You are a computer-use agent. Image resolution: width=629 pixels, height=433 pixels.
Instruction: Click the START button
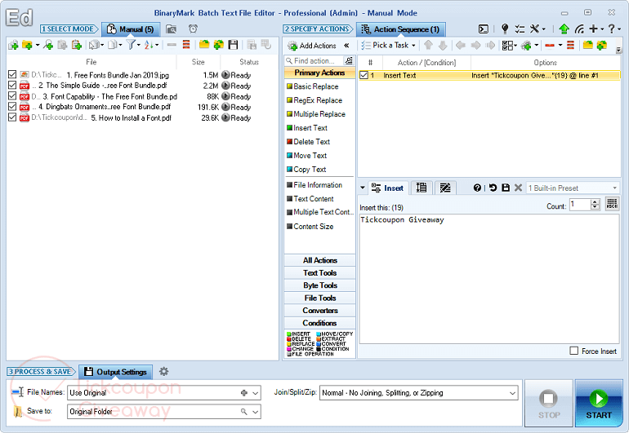[x=599, y=404]
